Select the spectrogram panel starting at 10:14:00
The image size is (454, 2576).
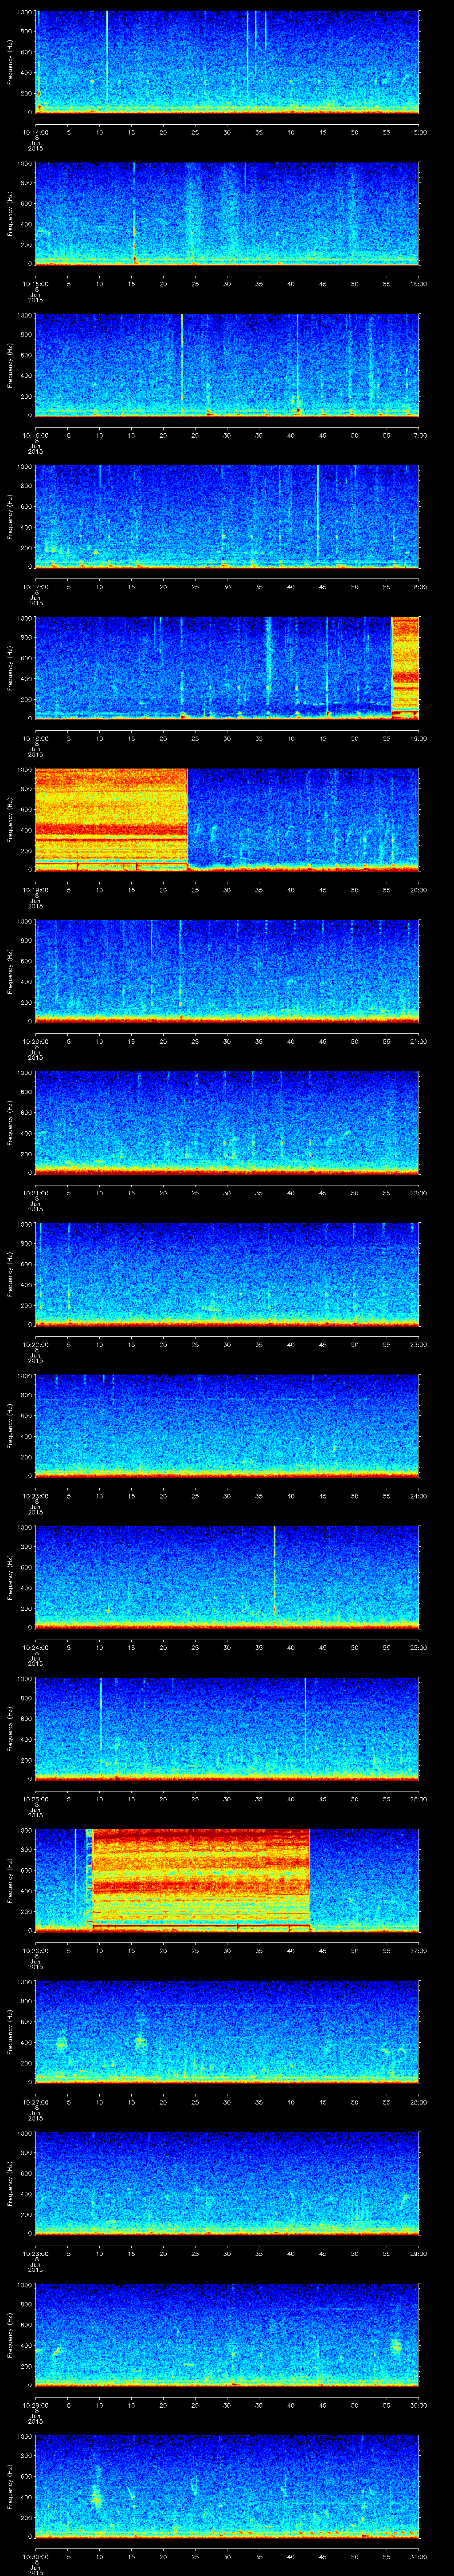point(227,62)
